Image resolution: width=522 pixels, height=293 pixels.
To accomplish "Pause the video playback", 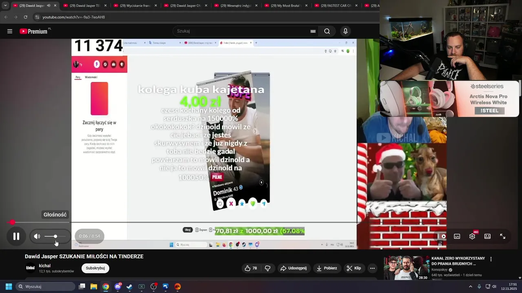I will [16, 236].
